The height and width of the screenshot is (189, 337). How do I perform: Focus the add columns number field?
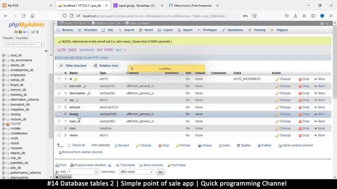(83, 172)
